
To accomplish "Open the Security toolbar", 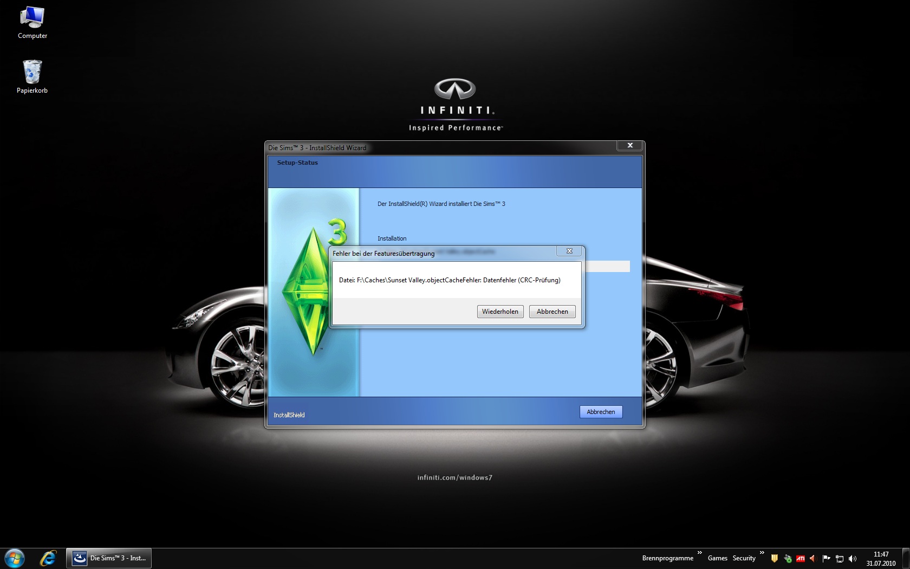I will tap(744, 558).
